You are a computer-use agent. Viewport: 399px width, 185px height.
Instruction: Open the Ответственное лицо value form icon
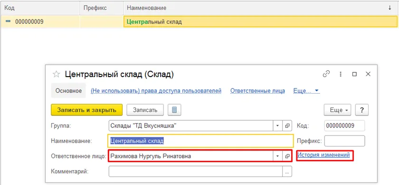(287, 156)
